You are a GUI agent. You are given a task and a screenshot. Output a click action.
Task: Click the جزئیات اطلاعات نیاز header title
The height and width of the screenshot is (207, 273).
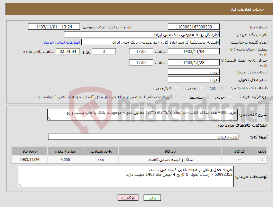[247, 9]
